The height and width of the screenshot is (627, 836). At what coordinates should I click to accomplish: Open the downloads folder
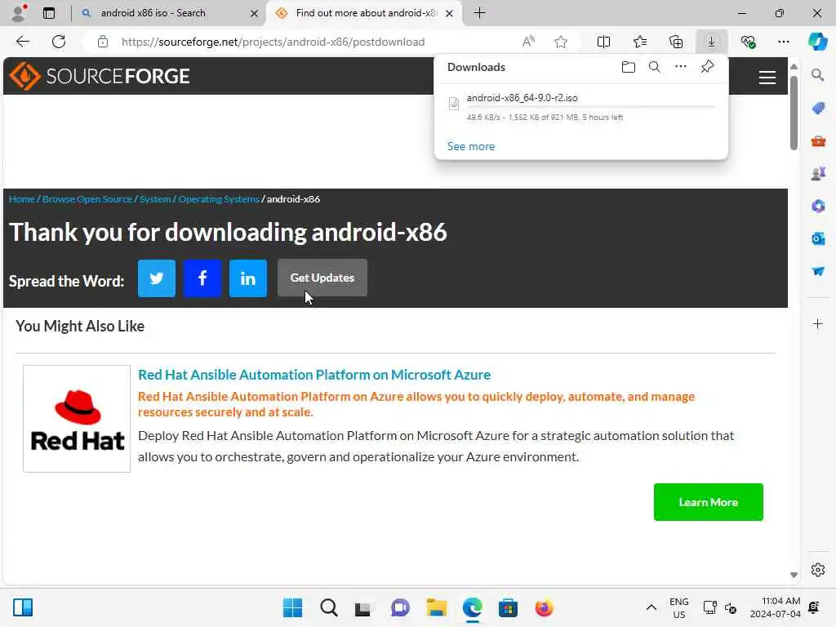[x=629, y=67]
